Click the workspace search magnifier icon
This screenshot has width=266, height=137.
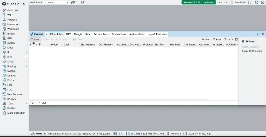(x=83, y=2)
